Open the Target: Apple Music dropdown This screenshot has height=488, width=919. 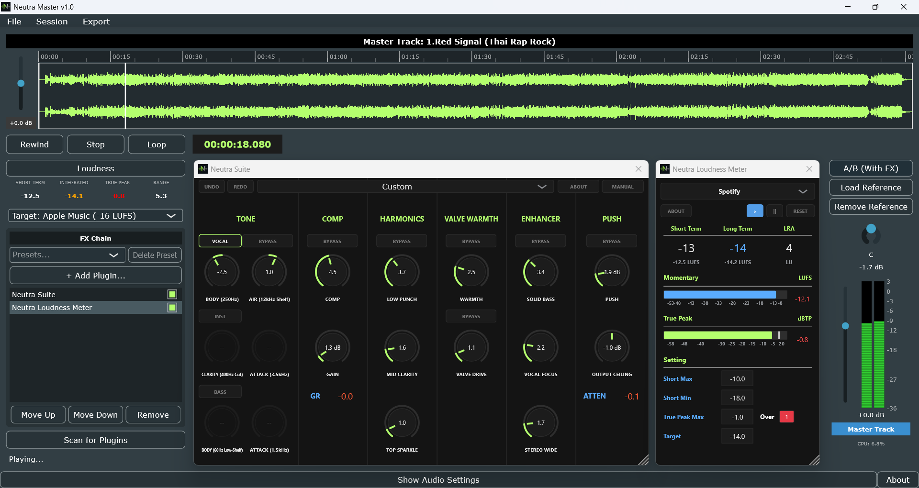tap(96, 216)
